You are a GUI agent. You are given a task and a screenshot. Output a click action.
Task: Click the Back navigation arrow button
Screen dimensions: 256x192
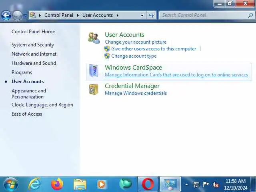click(6, 15)
